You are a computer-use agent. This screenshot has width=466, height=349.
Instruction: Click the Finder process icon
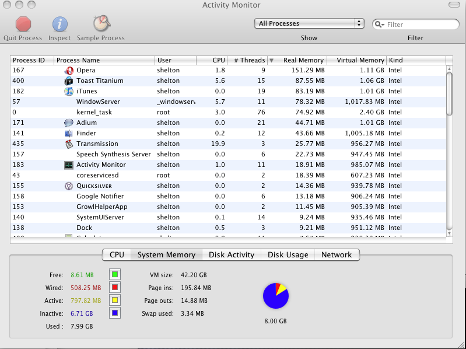pyautogui.click(x=69, y=133)
